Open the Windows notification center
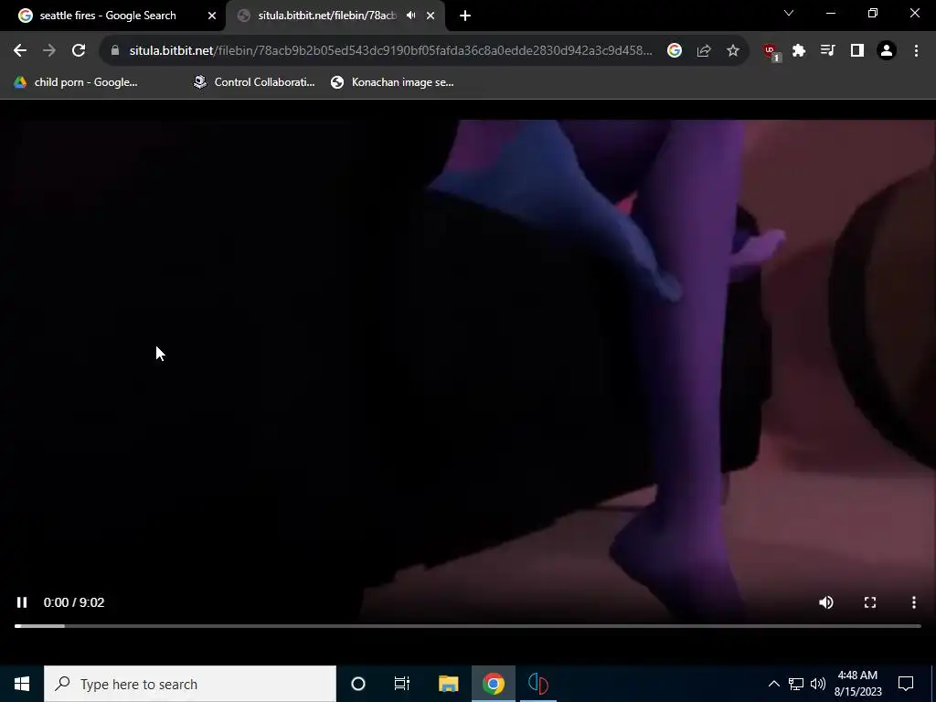This screenshot has width=936, height=702. [x=906, y=684]
